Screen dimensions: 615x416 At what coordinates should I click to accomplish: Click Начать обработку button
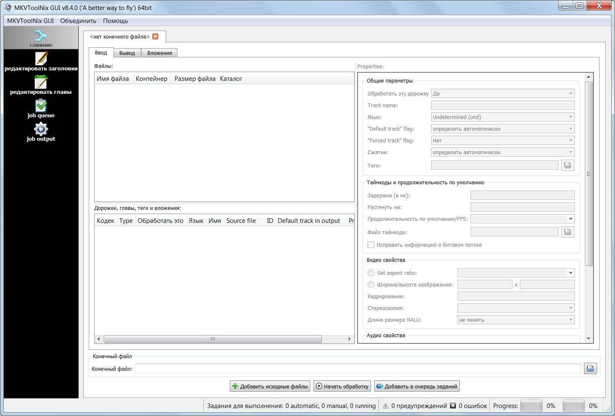click(342, 386)
